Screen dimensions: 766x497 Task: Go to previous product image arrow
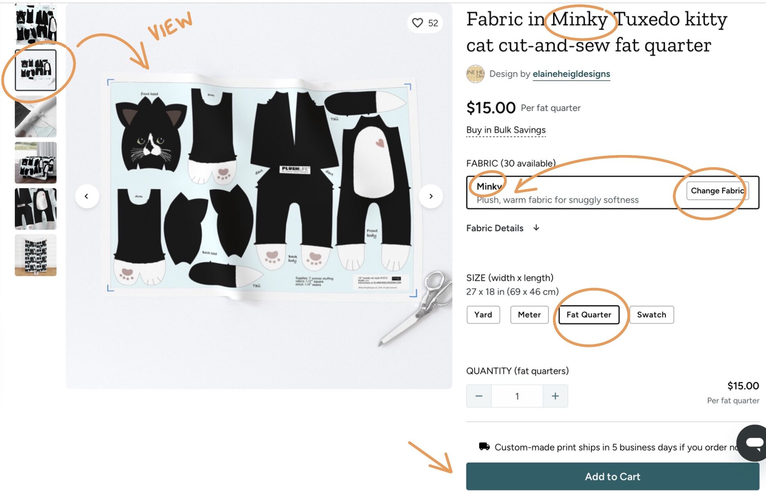click(x=86, y=196)
